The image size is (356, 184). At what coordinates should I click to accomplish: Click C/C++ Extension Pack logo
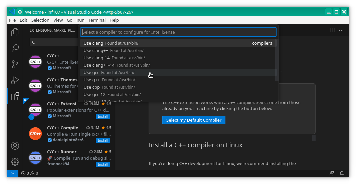point(35,110)
